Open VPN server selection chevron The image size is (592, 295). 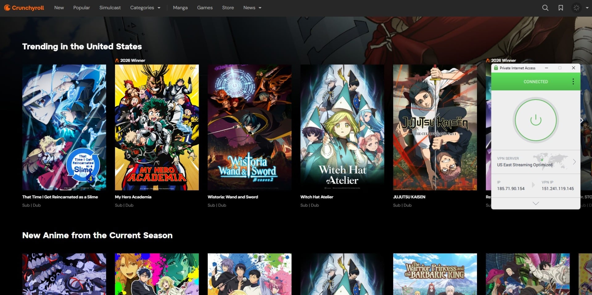tap(574, 162)
